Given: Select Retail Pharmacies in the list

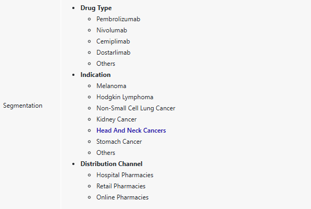Looking at the screenshot, I should (121, 186).
